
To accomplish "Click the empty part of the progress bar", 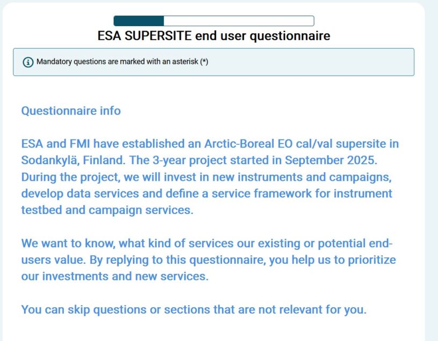I will [238, 21].
